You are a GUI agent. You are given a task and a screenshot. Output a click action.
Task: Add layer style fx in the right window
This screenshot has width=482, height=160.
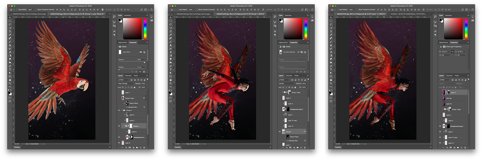point(448,148)
